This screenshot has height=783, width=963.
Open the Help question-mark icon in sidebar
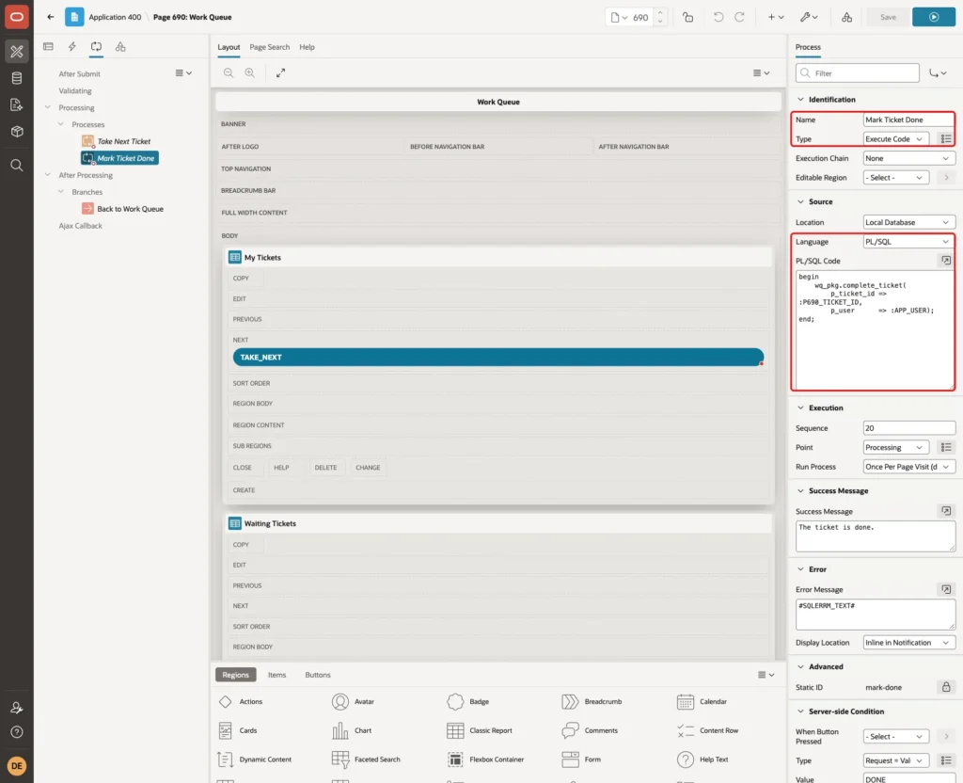pyautogui.click(x=17, y=732)
